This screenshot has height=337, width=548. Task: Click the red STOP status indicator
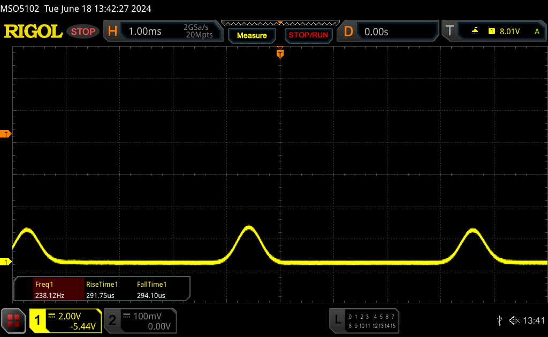[x=83, y=32]
